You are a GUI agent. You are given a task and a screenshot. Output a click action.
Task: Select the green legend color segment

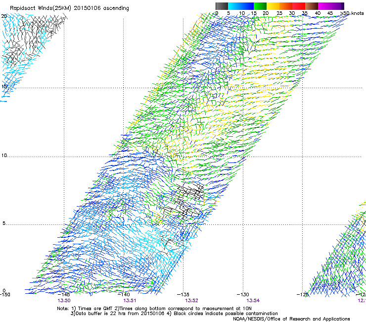[260, 6]
